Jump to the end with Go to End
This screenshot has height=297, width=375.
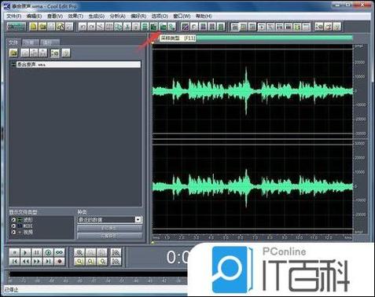point(48,262)
